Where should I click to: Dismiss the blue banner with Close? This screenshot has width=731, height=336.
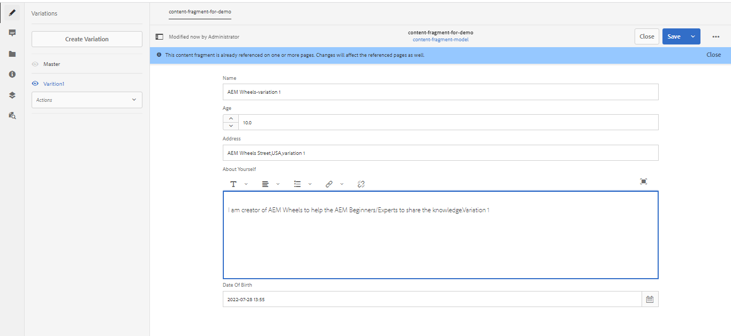pos(713,55)
